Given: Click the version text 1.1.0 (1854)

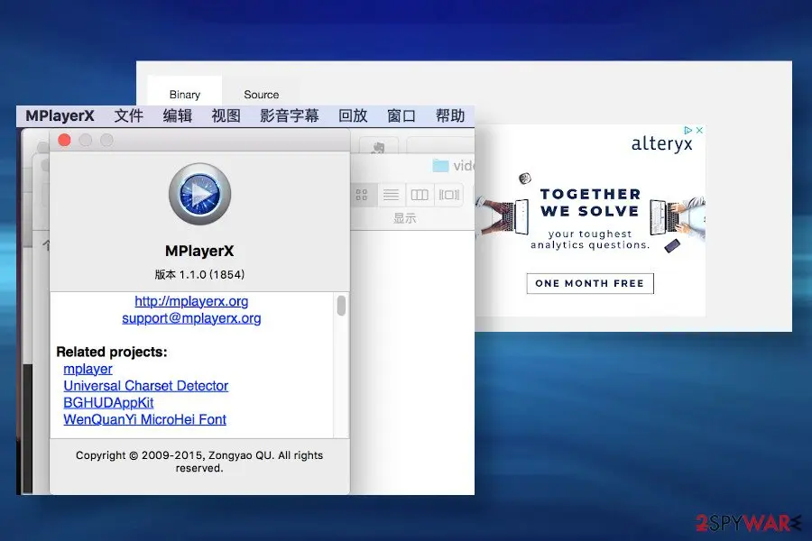Looking at the screenshot, I should [200, 274].
